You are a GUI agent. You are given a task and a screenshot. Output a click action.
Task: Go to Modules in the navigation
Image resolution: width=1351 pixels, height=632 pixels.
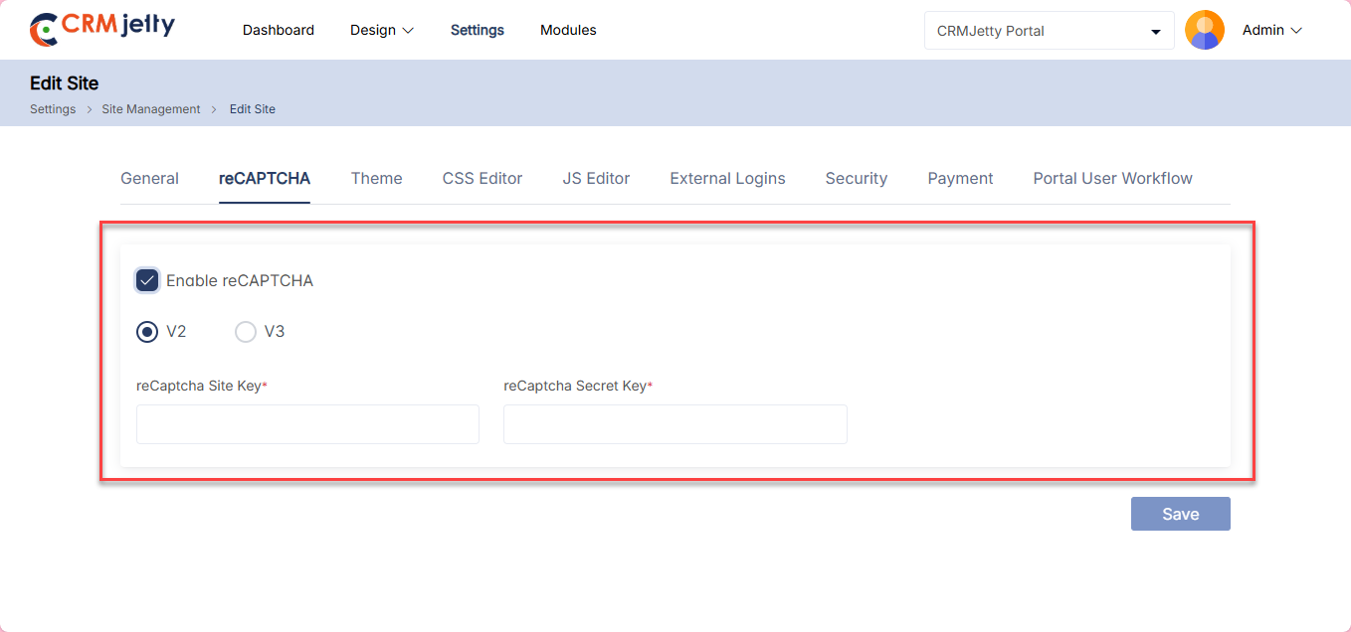(x=568, y=31)
